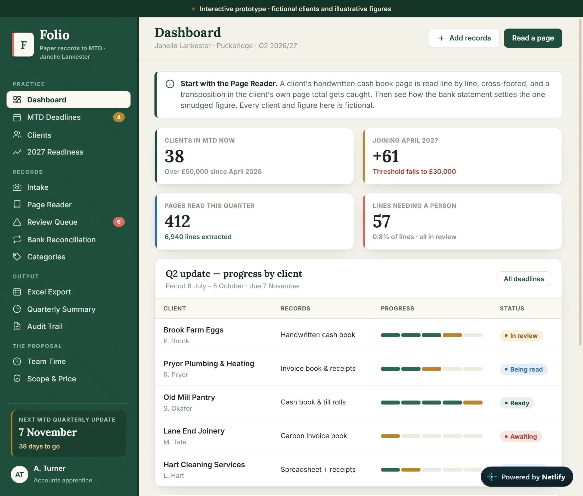The width and height of the screenshot is (583, 496).
Task: Click the Team Time clock icon
Action: click(x=17, y=361)
